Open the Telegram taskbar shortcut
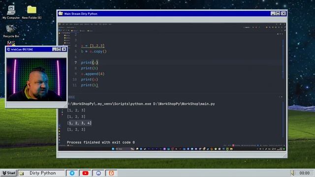The width and height of the screenshot is (315, 177). [72, 173]
